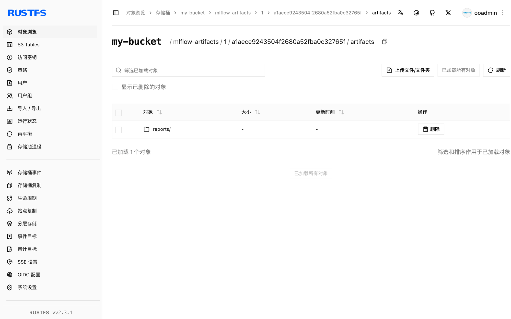511x319 pixels.
Task: Sort by 大小 column arrows
Action: [x=257, y=112]
